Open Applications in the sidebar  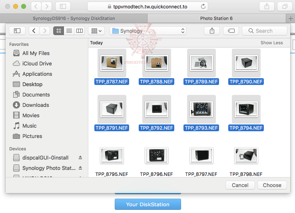click(32, 74)
